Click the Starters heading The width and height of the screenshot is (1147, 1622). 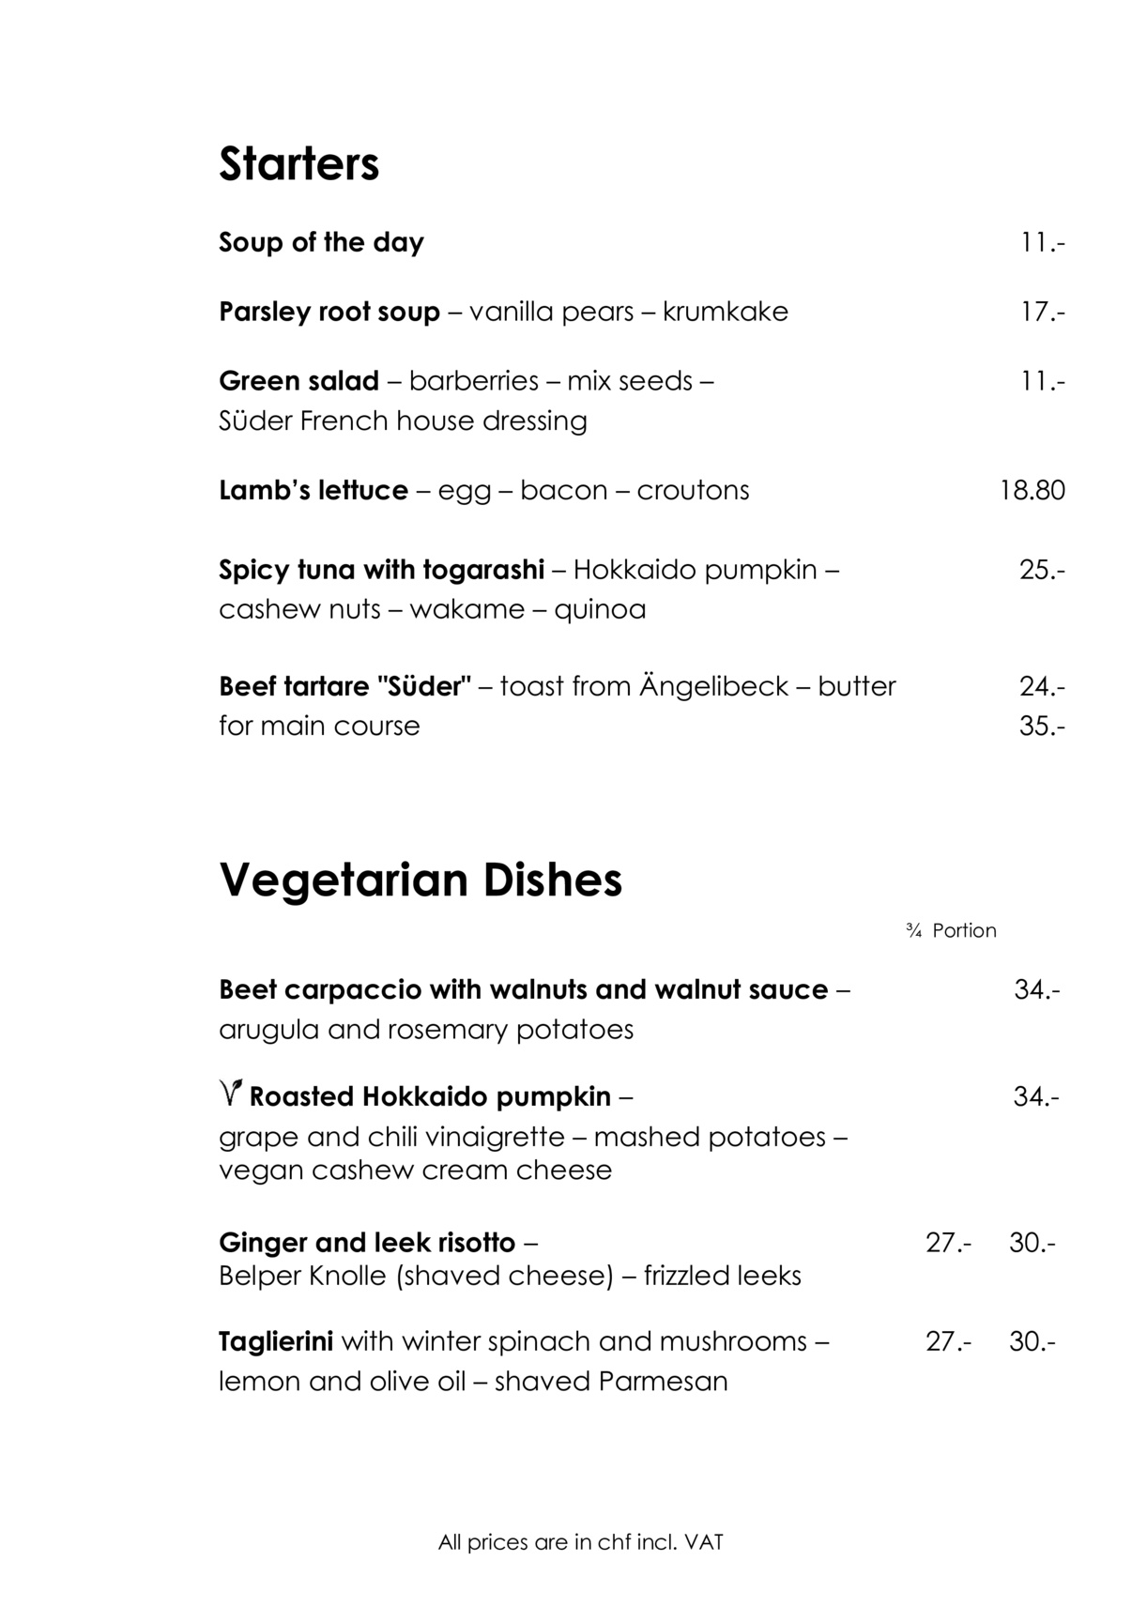coord(298,164)
